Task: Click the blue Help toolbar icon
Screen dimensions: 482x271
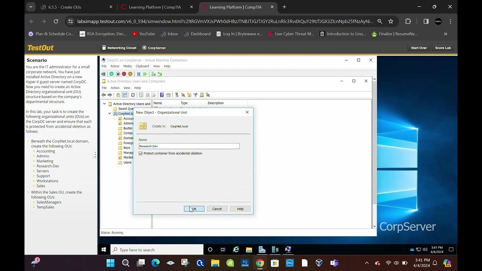Action: (162, 95)
